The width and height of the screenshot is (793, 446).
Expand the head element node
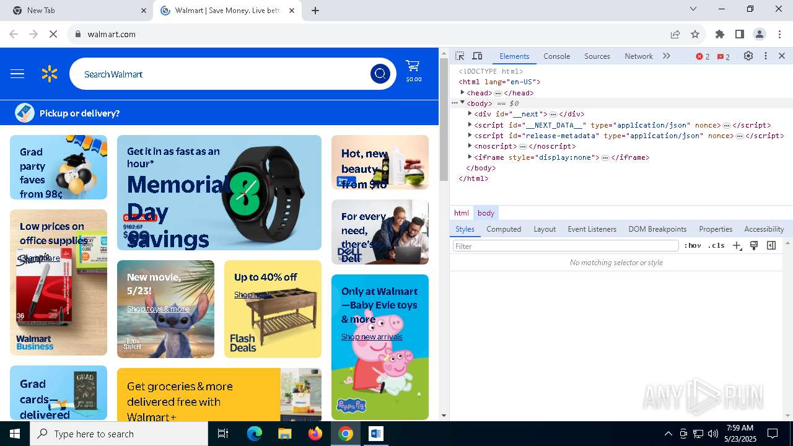coord(462,92)
